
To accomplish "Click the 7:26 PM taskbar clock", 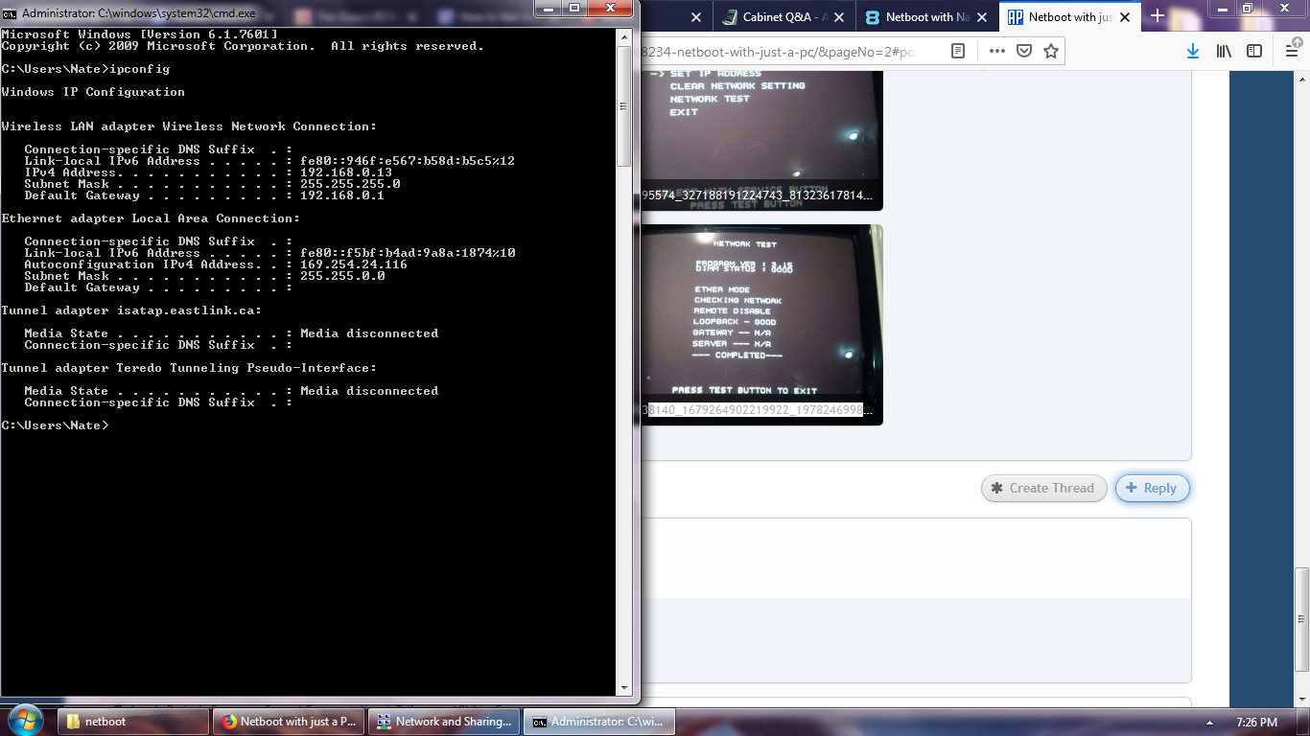I will (x=1257, y=723).
